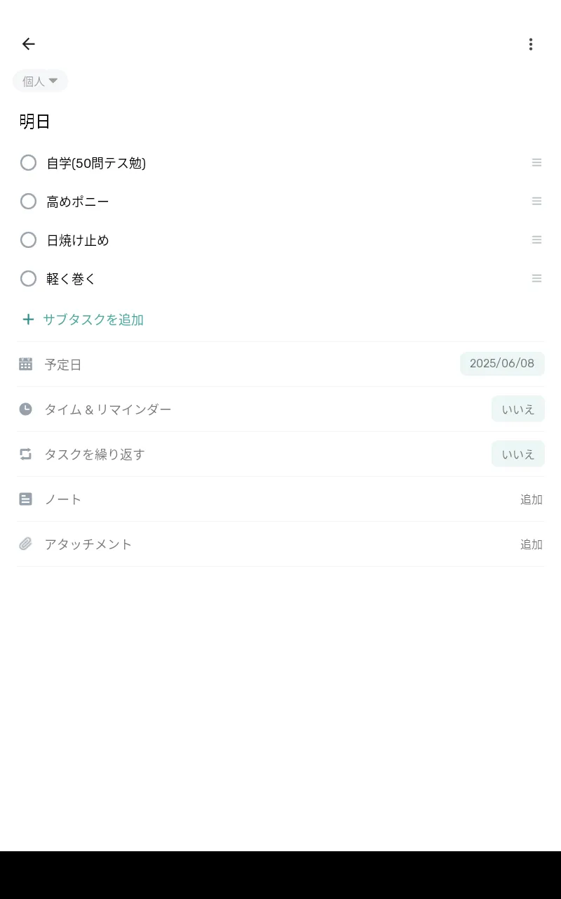Click the clock icon for タイム＆リマインダー
This screenshot has width=561, height=899.
coord(26,409)
